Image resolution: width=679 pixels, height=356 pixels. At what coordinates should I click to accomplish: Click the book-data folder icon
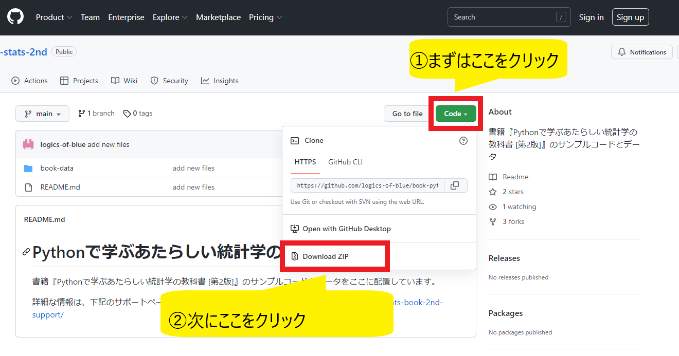(x=29, y=168)
